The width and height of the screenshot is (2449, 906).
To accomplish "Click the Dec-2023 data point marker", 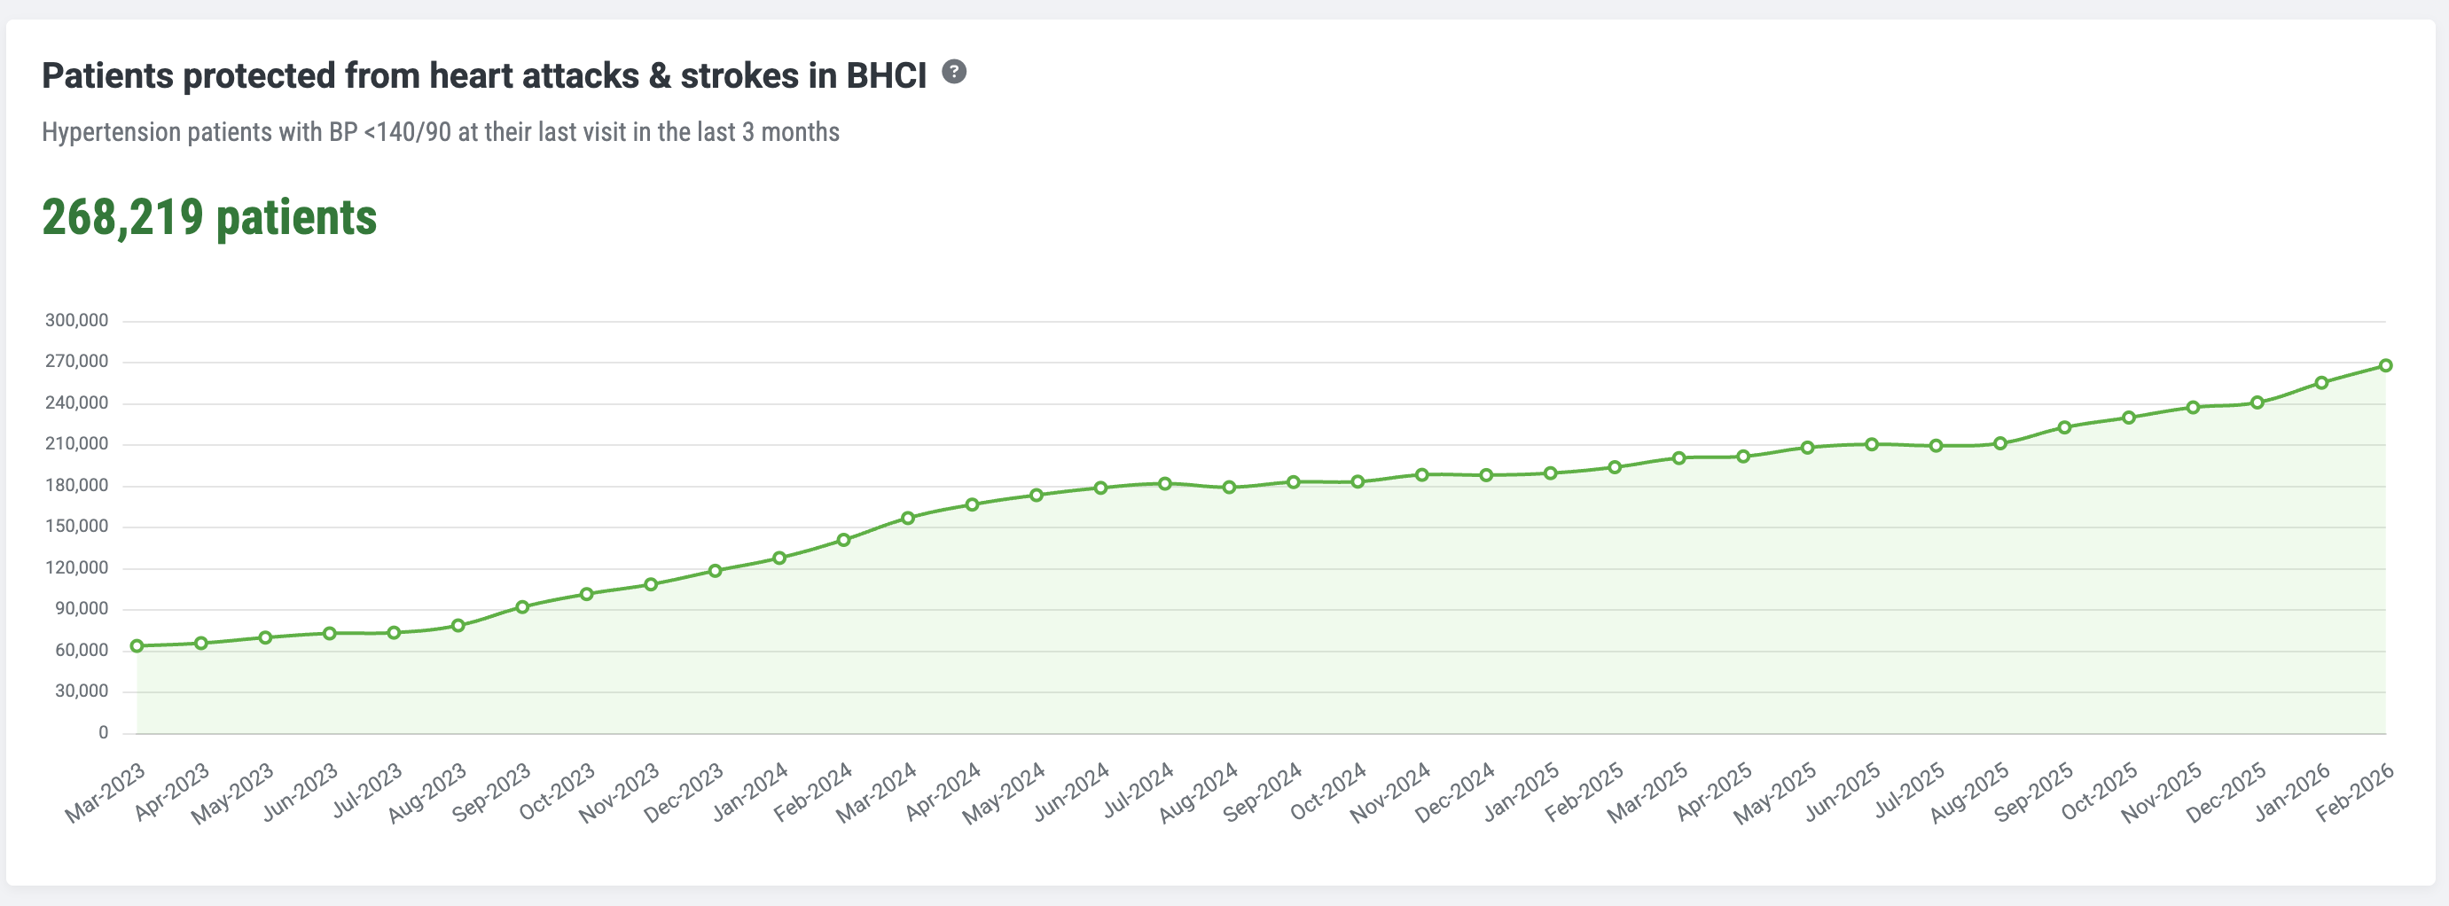I will click(x=715, y=570).
